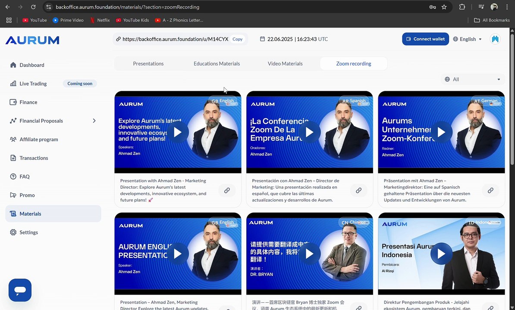
Task: Click the Financial Proposals graph icon
Action: 13,121
